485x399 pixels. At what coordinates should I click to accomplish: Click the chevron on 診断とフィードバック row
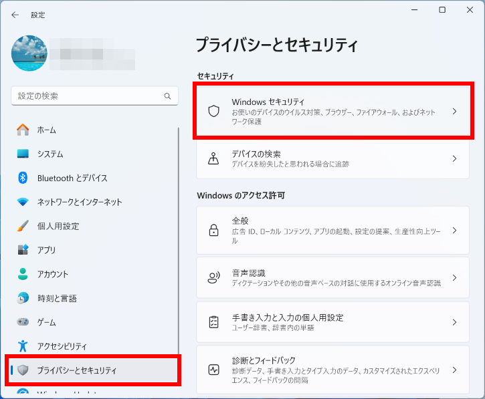coord(454,370)
